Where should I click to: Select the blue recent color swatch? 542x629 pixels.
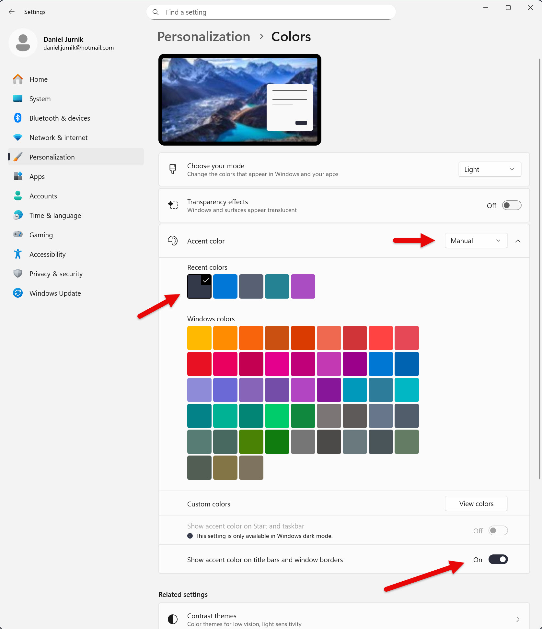coord(225,286)
